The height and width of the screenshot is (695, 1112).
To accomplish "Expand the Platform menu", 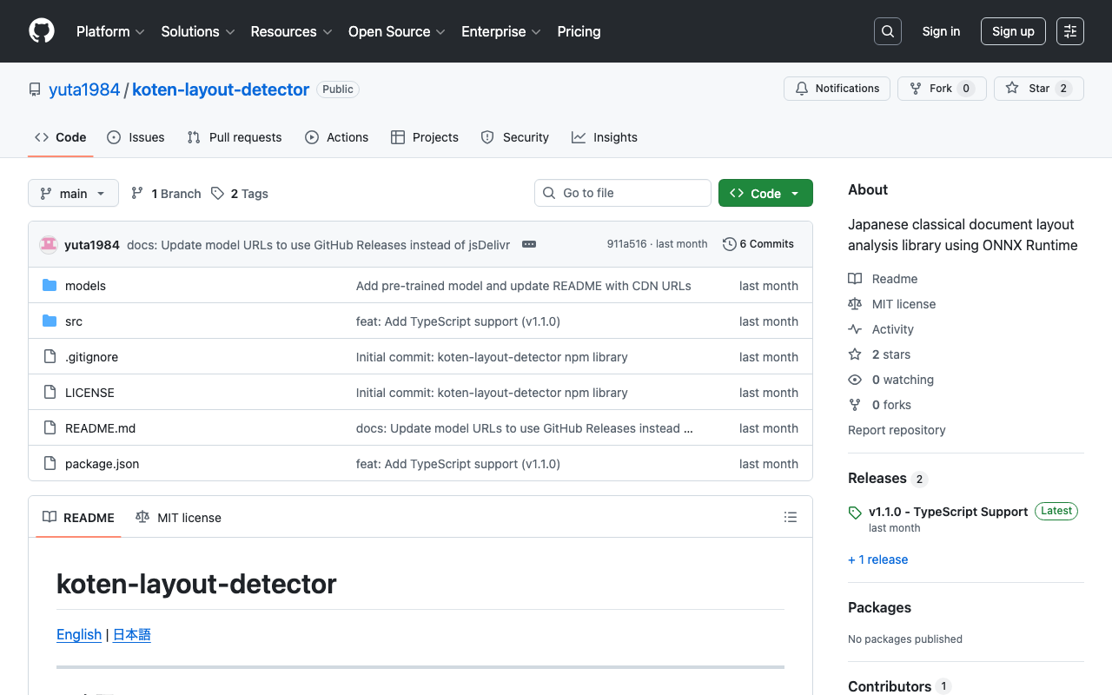I will 110,31.
